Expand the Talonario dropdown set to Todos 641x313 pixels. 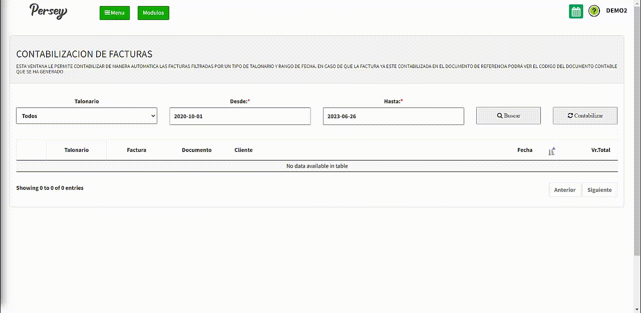click(x=87, y=116)
